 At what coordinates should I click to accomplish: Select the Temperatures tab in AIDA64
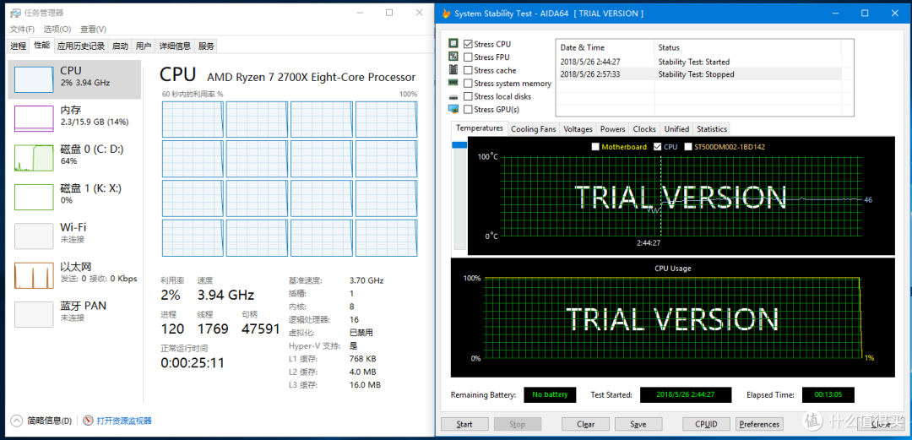[x=480, y=128]
